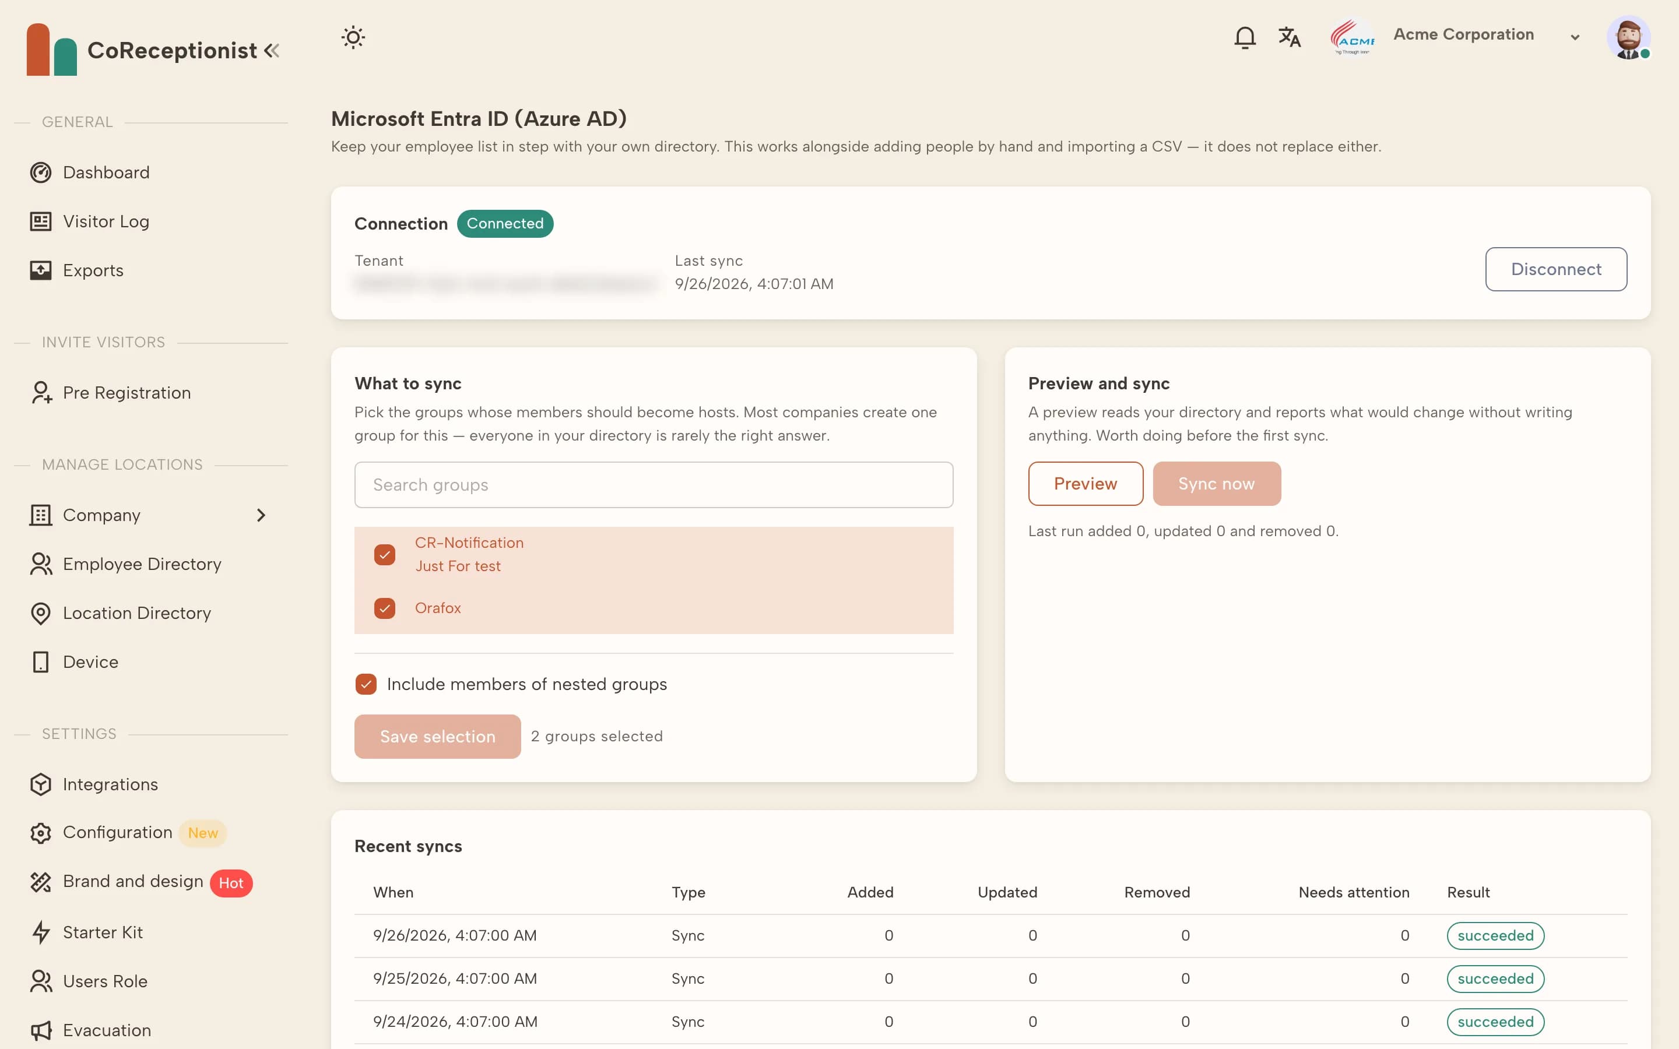Screen dimensions: 1679x1049
Task: Click the 'Last run added 0' summary text
Action: [1183, 531]
